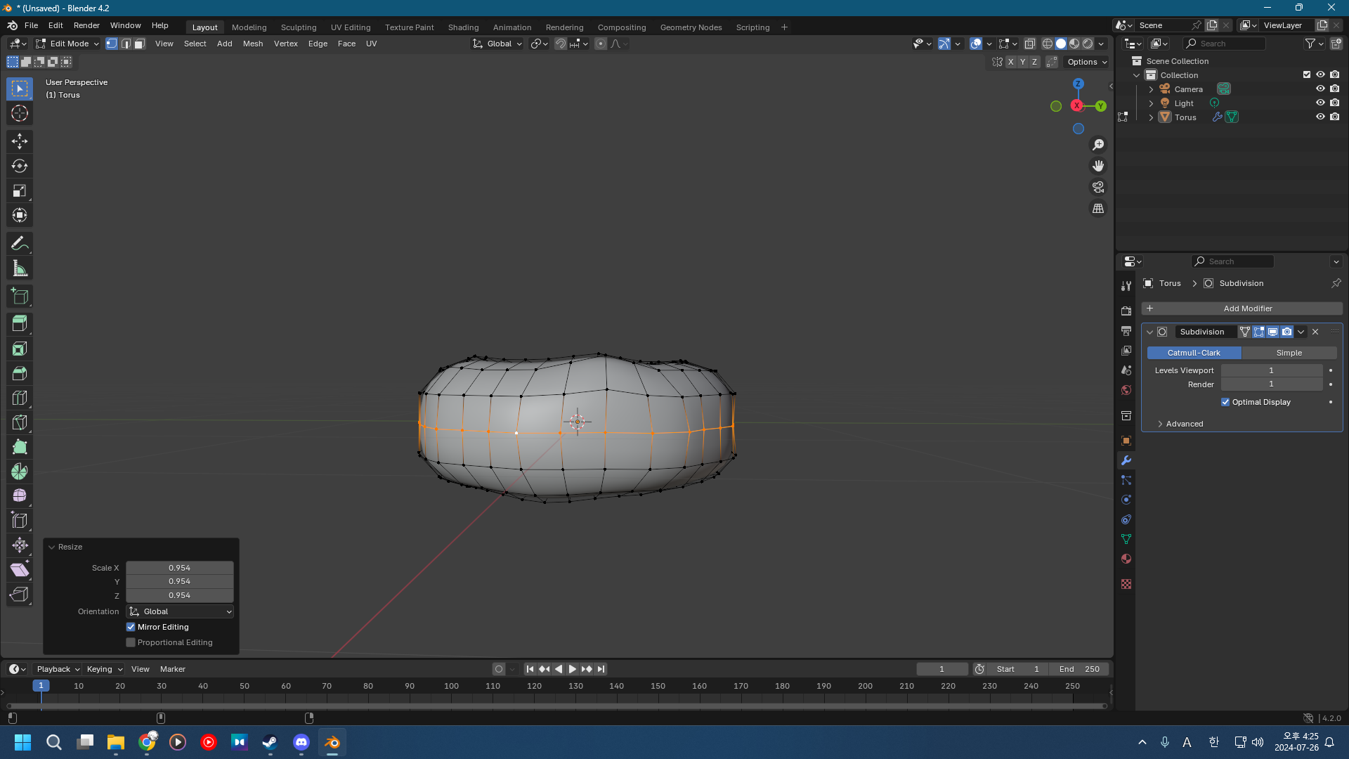Toggle camera view button in viewport
The width and height of the screenshot is (1349, 759).
point(1098,188)
